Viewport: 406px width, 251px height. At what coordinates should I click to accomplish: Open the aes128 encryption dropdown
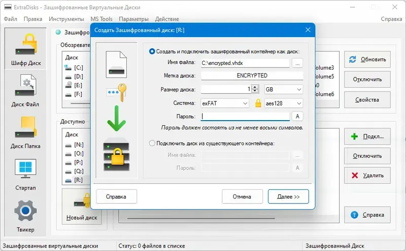click(284, 103)
